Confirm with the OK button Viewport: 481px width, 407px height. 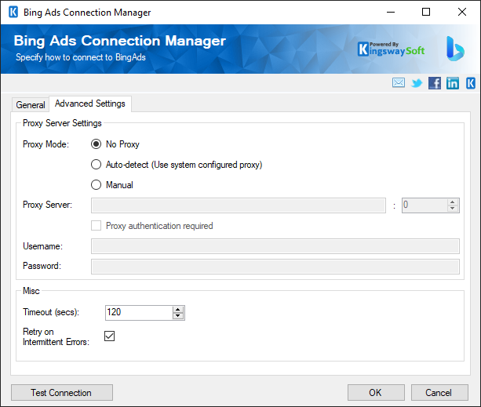pos(376,393)
